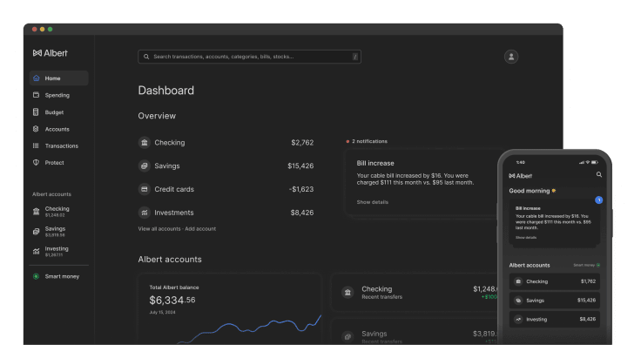This screenshot has width=641, height=345.
Task: Click Show details on desktop Bill increase
Action: coord(373,202)
